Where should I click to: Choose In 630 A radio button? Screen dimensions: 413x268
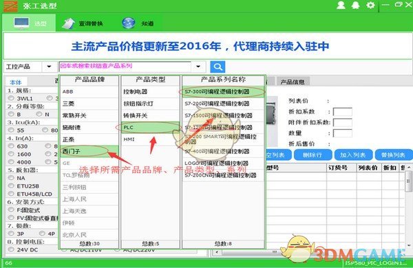tap(11, 146)
